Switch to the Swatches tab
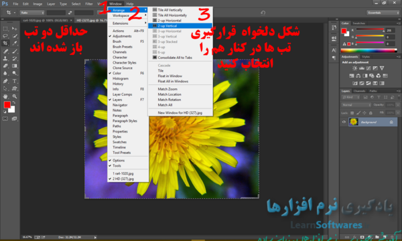 click(x=358, y=23)
